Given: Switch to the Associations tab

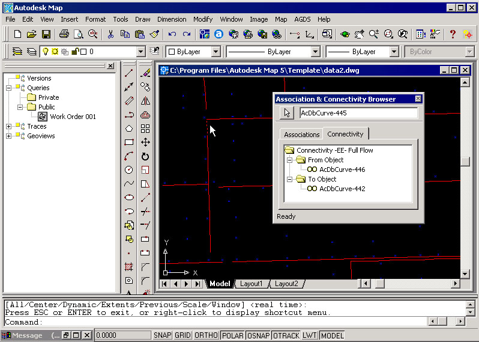Looking at the screenshot, I should 301,135.
